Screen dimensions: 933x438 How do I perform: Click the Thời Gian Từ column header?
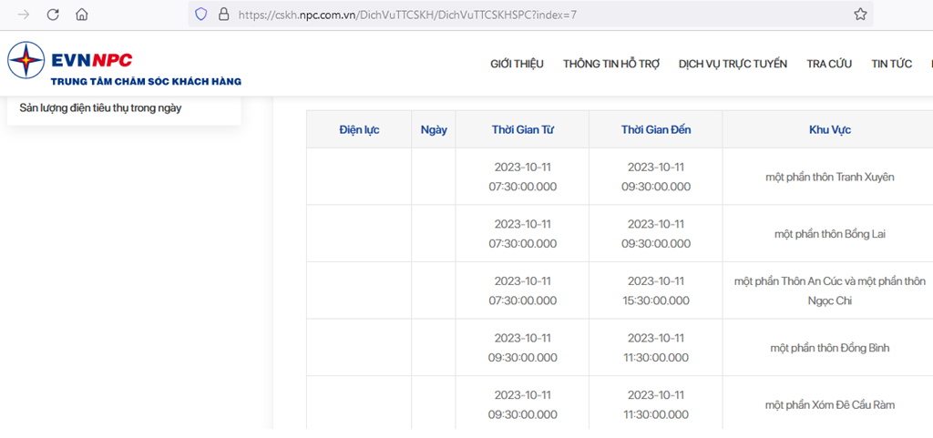522,129
